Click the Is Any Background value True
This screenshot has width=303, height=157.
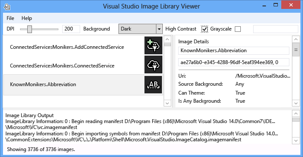coord(240,101)
